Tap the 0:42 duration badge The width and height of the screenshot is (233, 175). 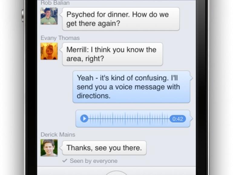point(178,119)
